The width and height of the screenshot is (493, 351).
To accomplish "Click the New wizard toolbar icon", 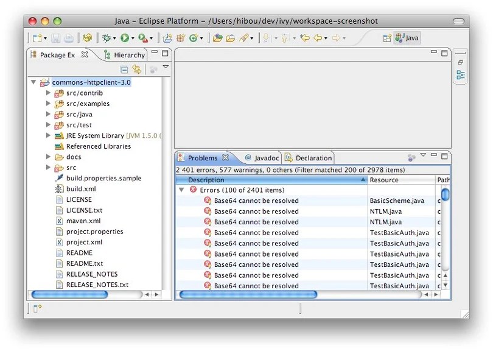I will pos(37,38).
